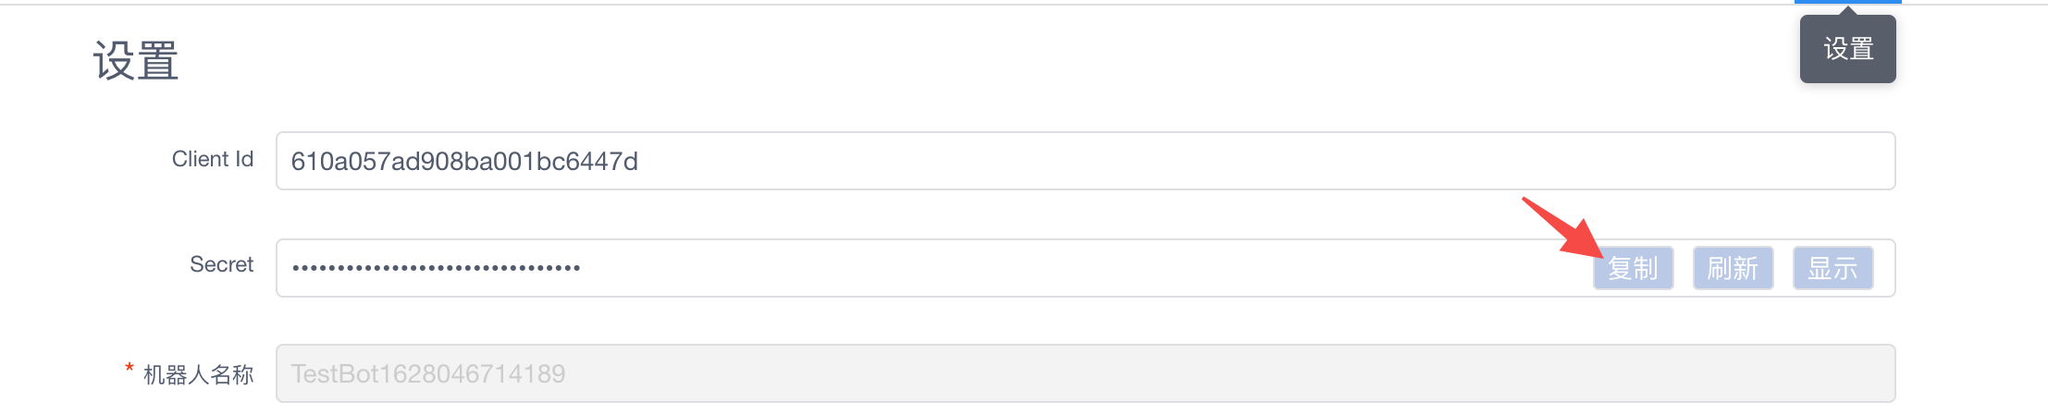Focus the Client Id input field
Screen dimensions: 2048x414
point(1084,161)
